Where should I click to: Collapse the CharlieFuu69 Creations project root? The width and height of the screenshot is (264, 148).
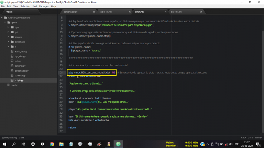coord(2,18)
